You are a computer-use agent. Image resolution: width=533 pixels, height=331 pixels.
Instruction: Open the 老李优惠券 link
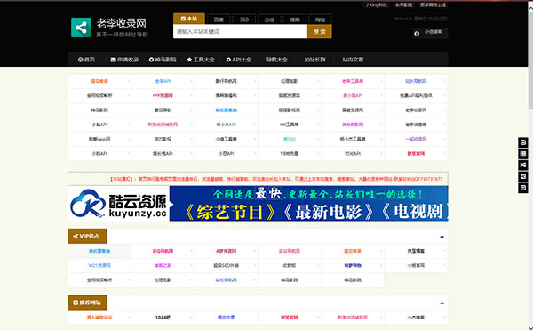click(416, 125)
